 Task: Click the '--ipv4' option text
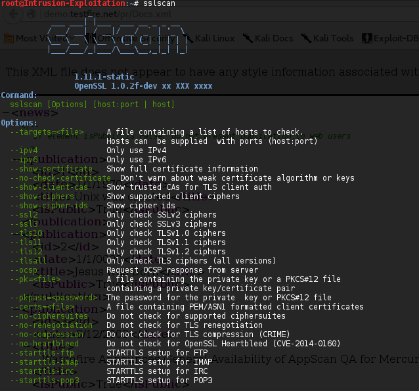tap(24, 150)
